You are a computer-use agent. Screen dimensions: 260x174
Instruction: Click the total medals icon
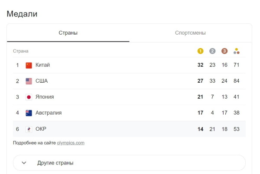pos(237,51)
